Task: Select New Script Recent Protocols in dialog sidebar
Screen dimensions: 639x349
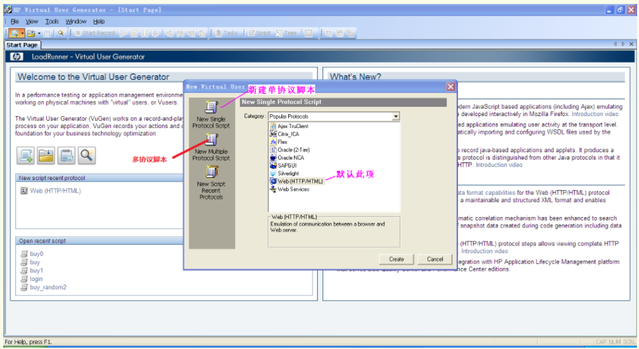Action: coord(211,183)
